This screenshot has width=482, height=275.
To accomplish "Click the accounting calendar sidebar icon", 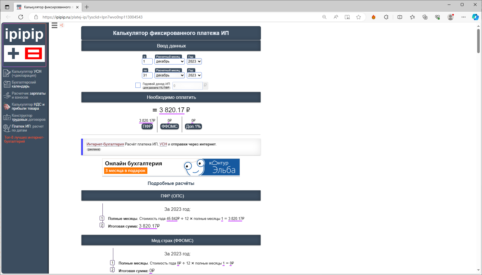I will (x=7, y=84).
